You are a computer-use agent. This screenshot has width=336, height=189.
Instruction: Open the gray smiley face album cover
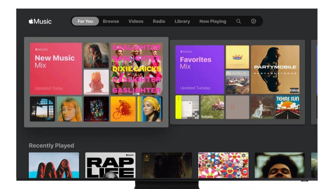click(237, 107)
